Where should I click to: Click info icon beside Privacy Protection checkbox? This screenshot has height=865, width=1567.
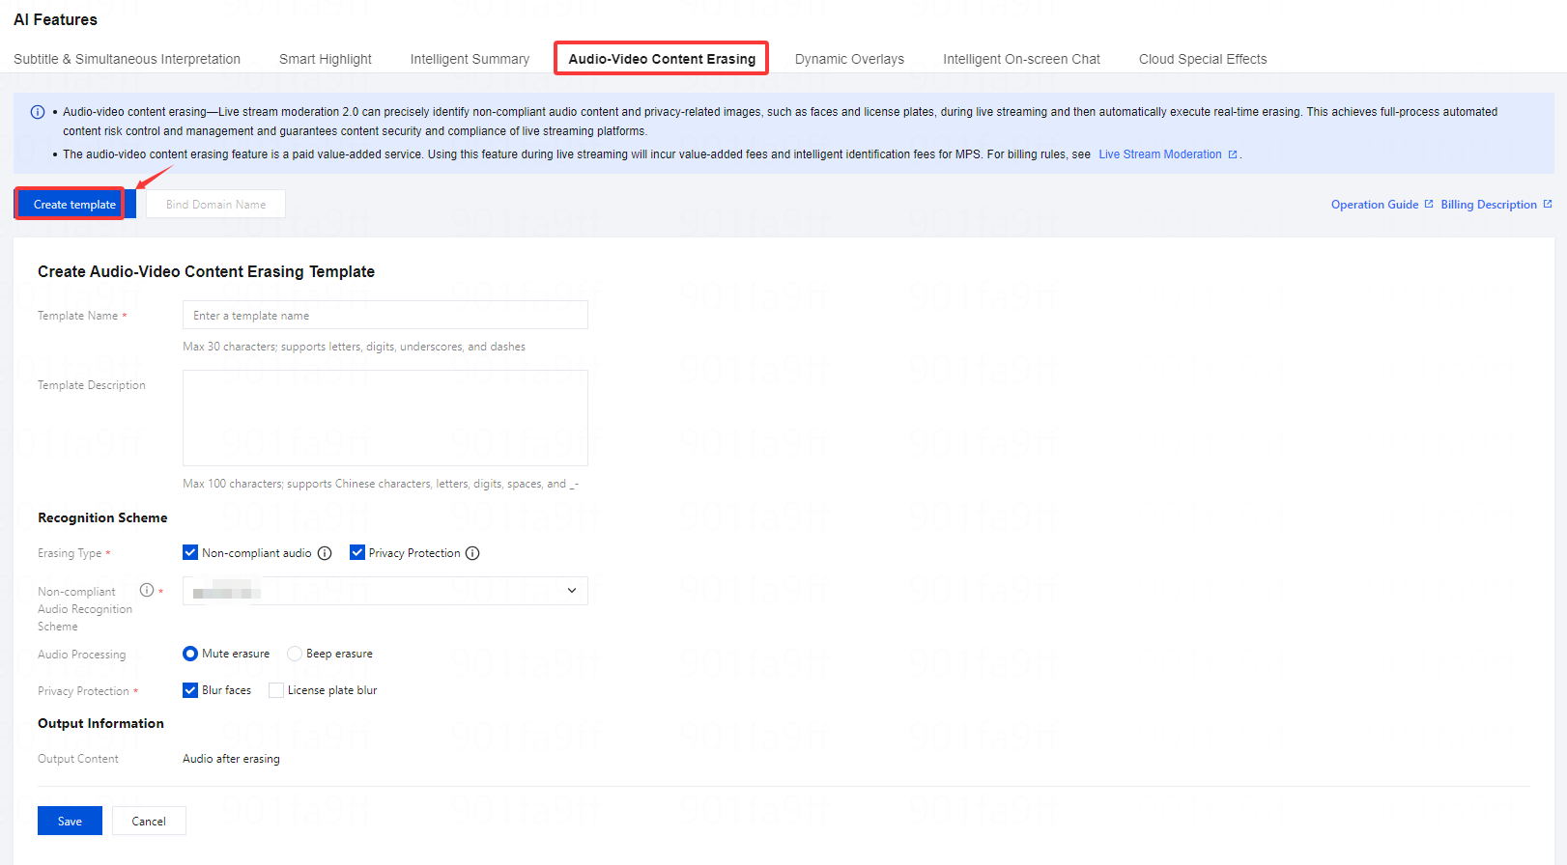click(472, 553)
